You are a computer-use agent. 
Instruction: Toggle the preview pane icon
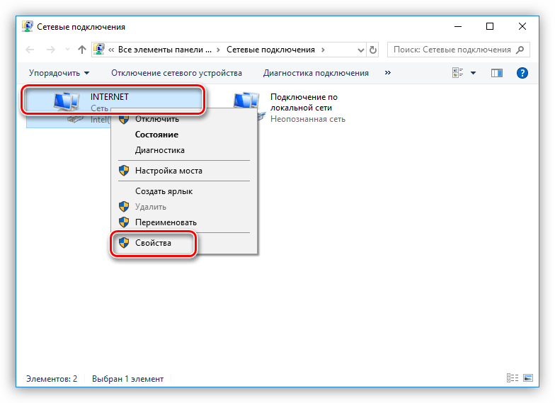(x=497, y=73)
